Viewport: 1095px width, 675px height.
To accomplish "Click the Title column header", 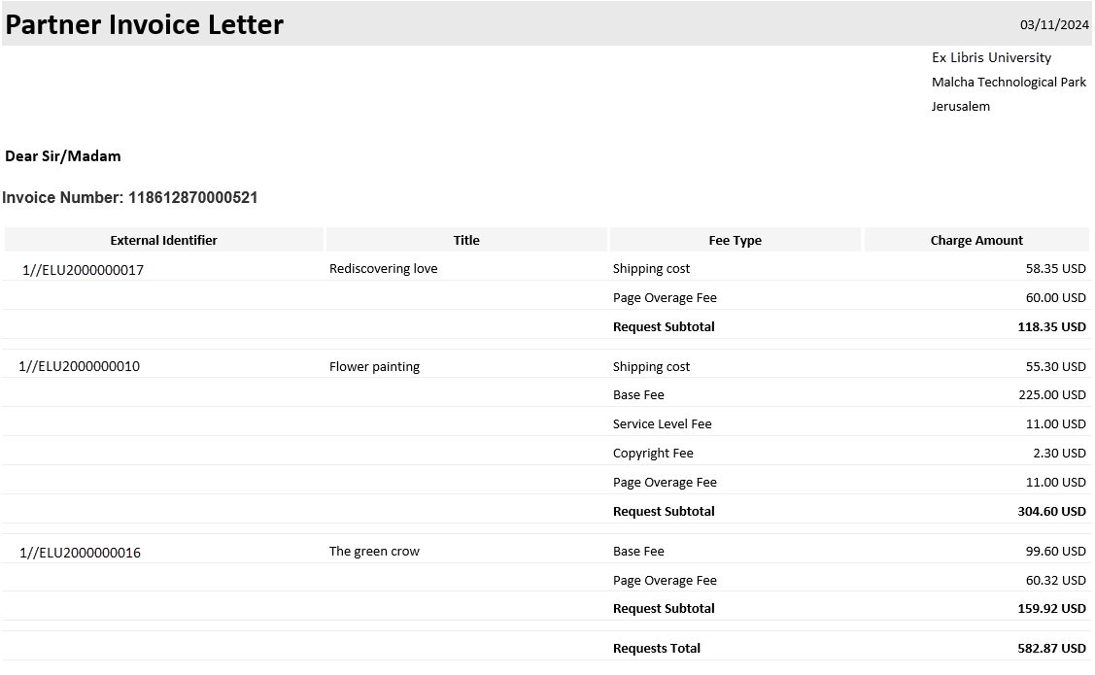I will (x=466, y=240).
